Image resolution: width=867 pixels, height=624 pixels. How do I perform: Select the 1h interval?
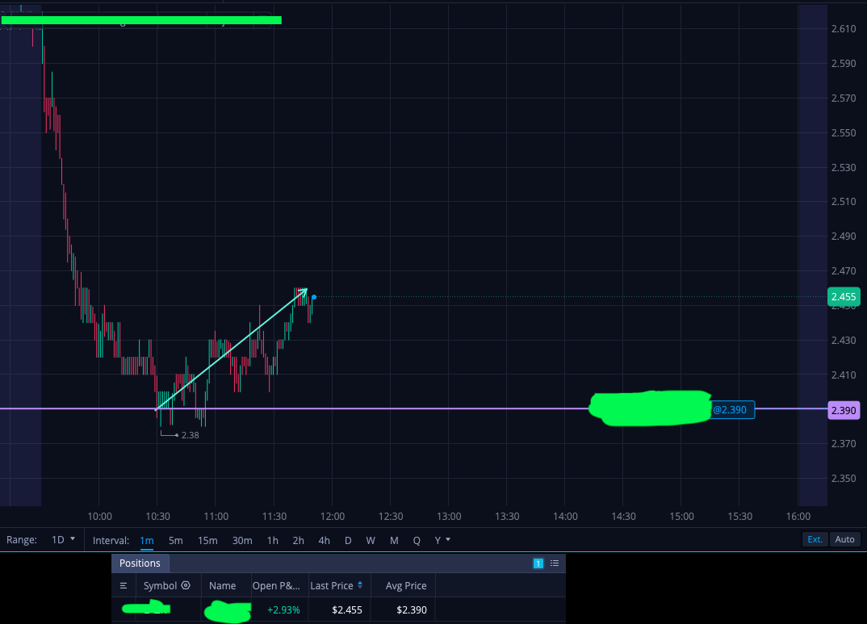pos(273,541)
